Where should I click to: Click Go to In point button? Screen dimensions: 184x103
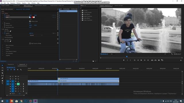click(135, 60)
